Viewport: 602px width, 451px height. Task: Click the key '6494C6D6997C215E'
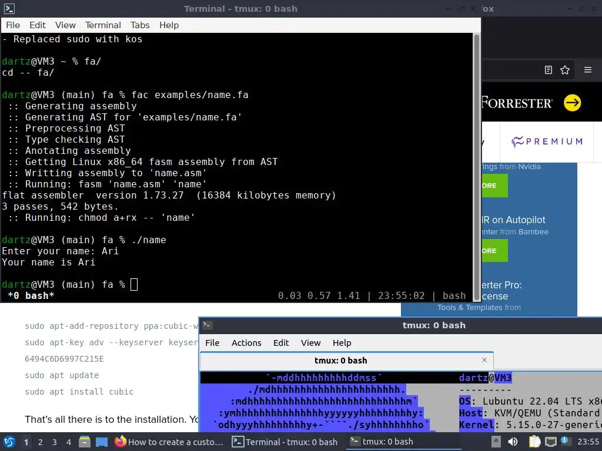point(64,359)
